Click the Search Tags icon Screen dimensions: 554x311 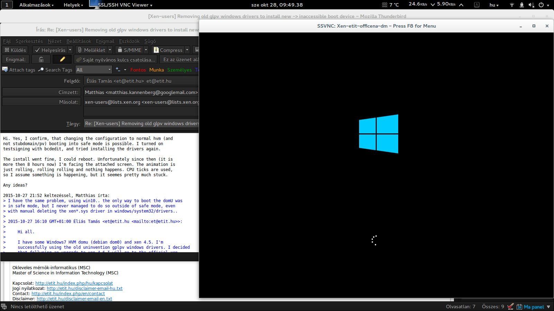41,69
